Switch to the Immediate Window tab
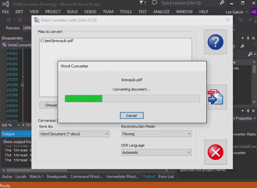The height and width of the screenshot is (188, 257). [122, 176]
